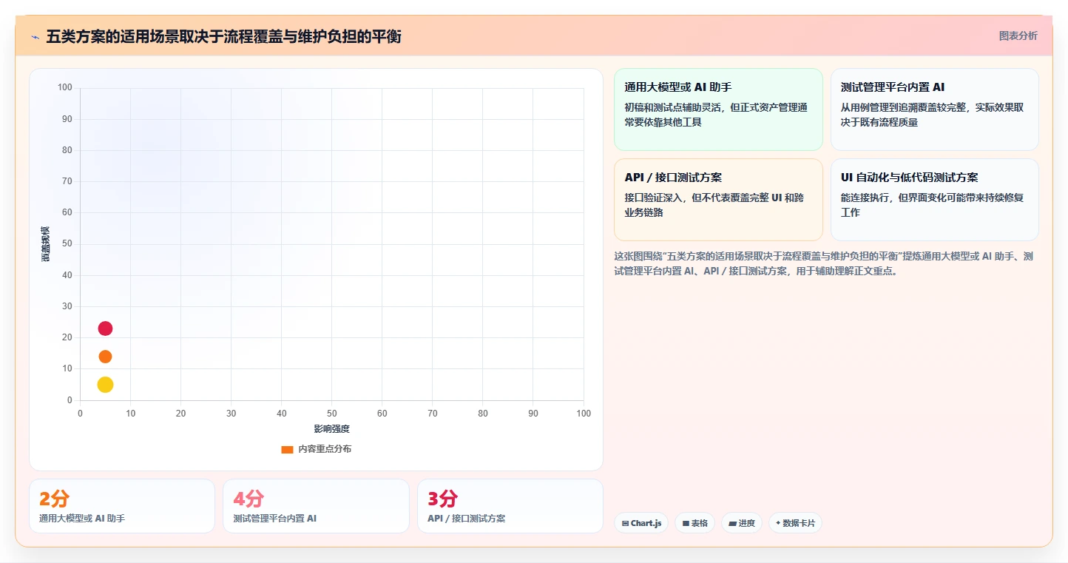Select the orange scatter point
The image size is (1068, 563).
(105, 357)
